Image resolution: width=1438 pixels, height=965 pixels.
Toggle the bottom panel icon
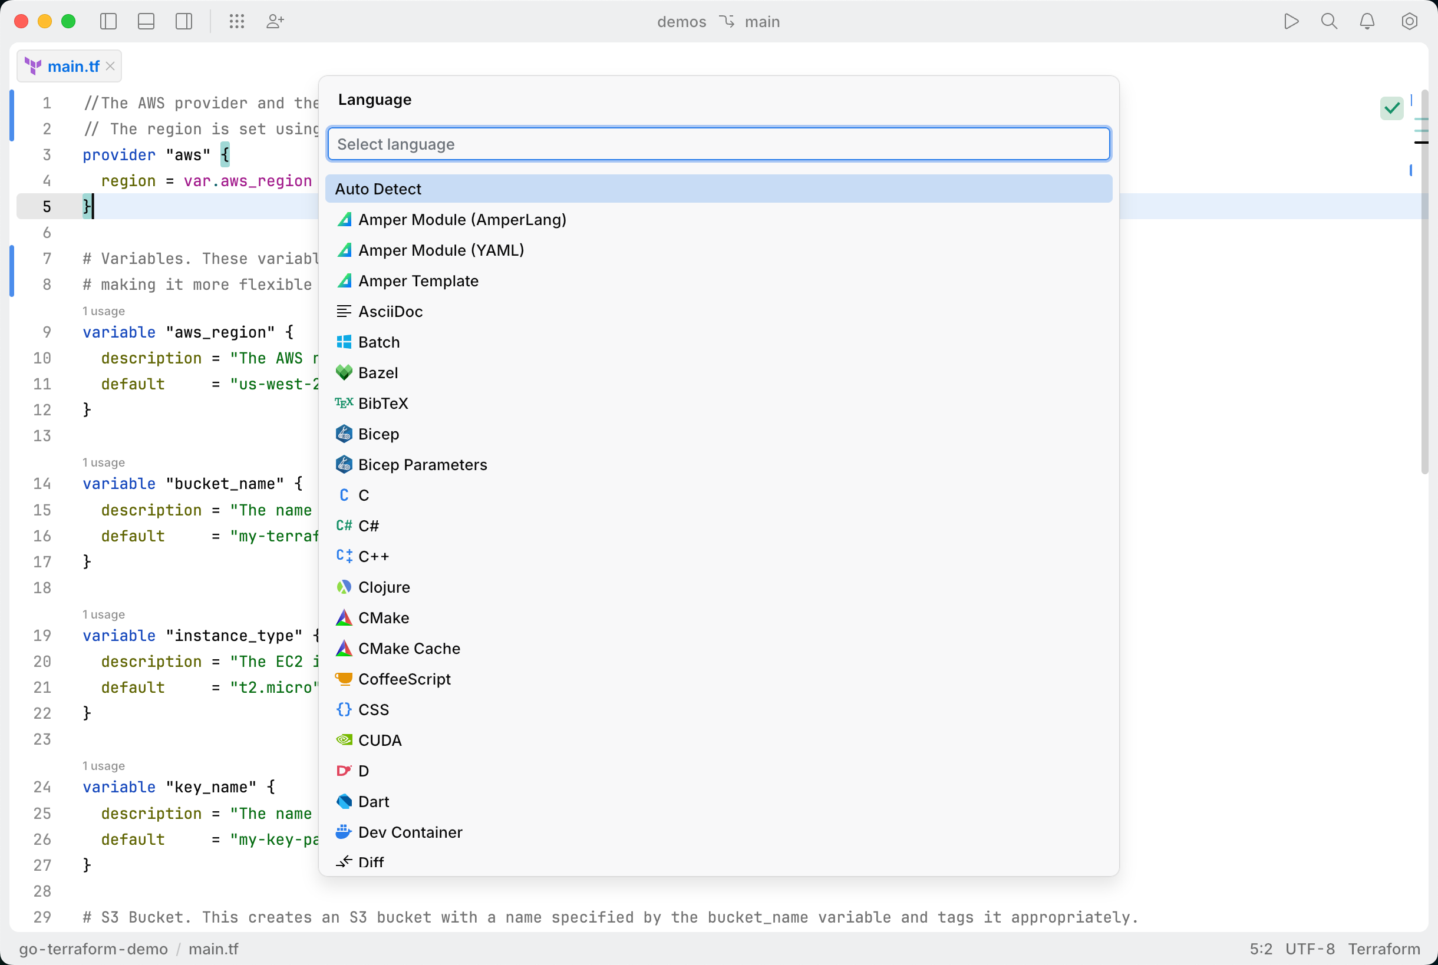(146, 22)
